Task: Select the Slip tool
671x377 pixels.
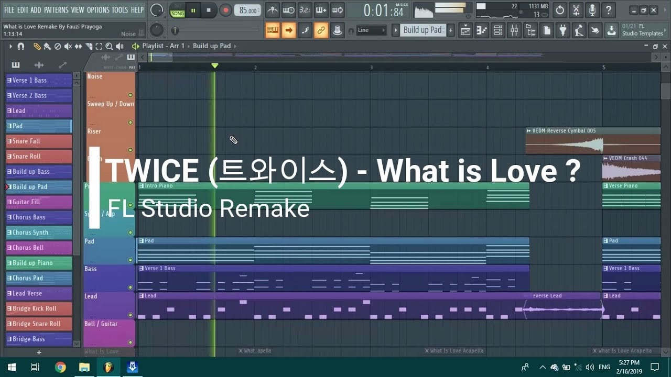Action: coord(78,46)
